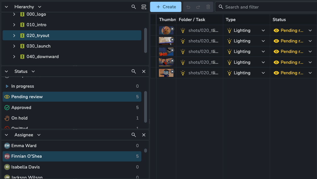Viewport: 317px width, 179px height.
Task: Click the Assignee panel scrollbar
Action: (145, 151)
